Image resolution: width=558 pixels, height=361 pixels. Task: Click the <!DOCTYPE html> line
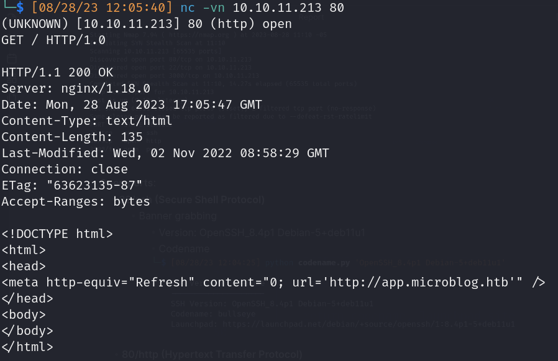coord(57,234)
